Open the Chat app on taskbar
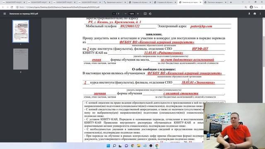Screen dimensions: 265x149 (x=126, y=146)
